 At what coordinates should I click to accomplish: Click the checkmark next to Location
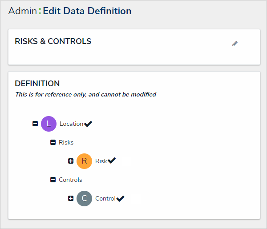pos(88,124)
